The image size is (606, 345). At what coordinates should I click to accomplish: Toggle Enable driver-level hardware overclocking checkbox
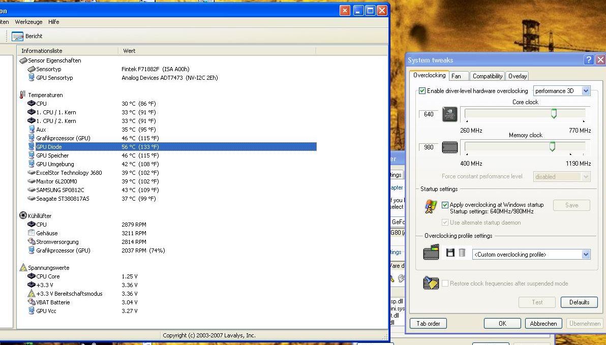tap(422, 91)
